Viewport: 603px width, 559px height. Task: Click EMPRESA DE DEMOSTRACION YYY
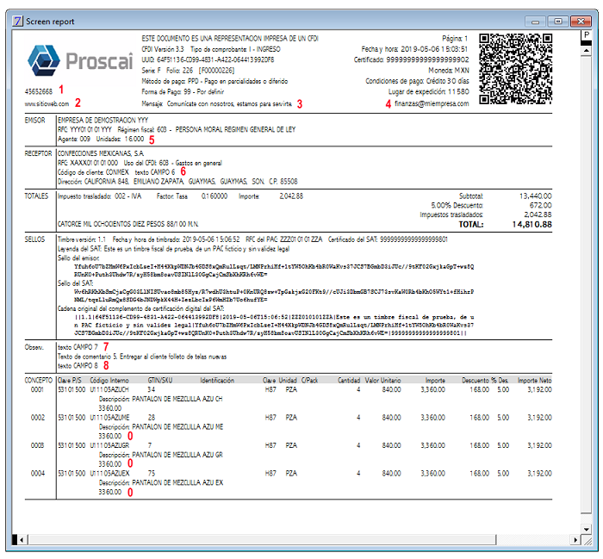click(x=103, y=121)
